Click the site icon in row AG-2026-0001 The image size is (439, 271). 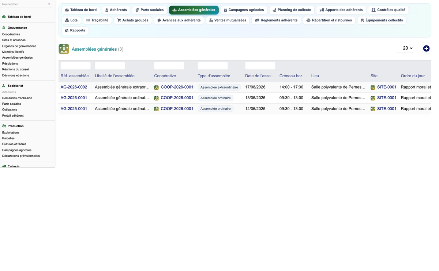[x=373, y=98]
